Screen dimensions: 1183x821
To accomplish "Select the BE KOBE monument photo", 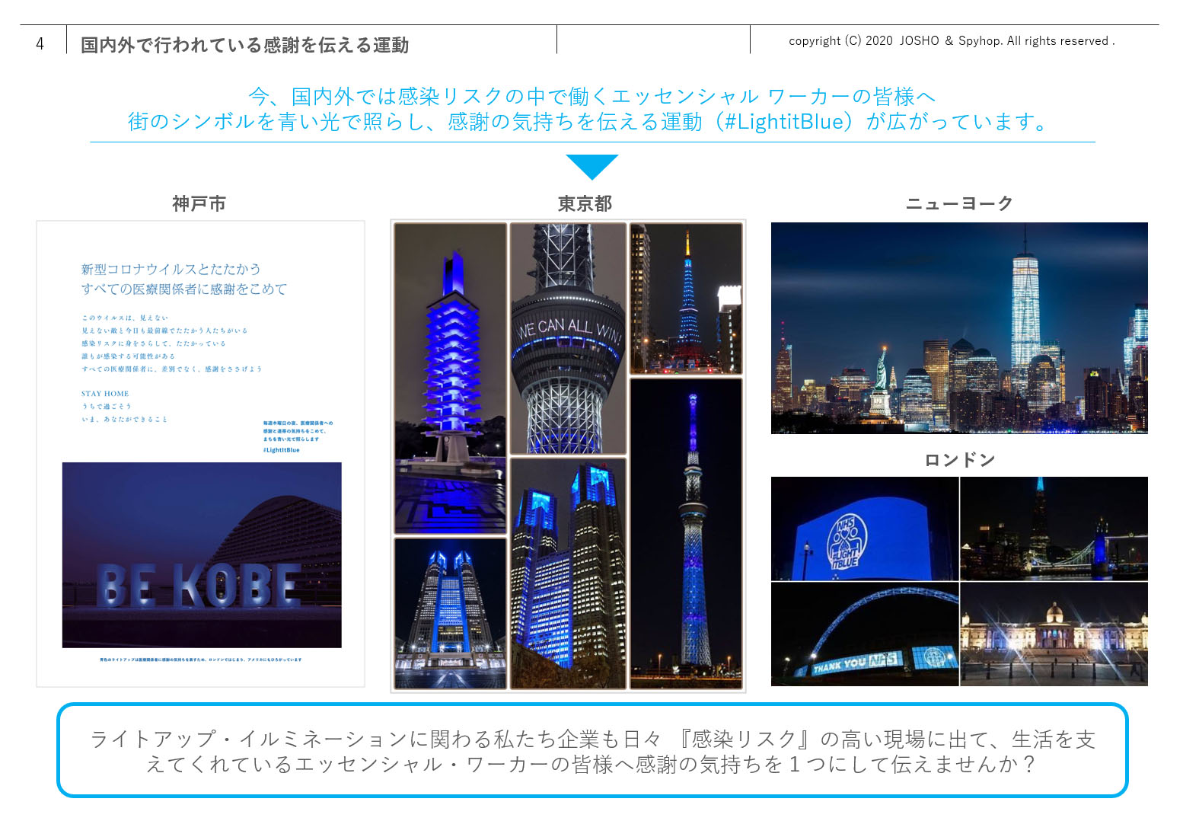I will pos(202,555).
